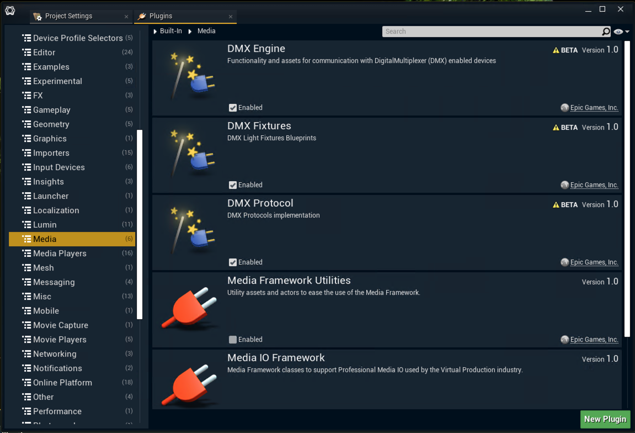Screen dimensions: 635x433
Task: Click the chevron before the Media breadcrumb
Action: pos(189,31)
